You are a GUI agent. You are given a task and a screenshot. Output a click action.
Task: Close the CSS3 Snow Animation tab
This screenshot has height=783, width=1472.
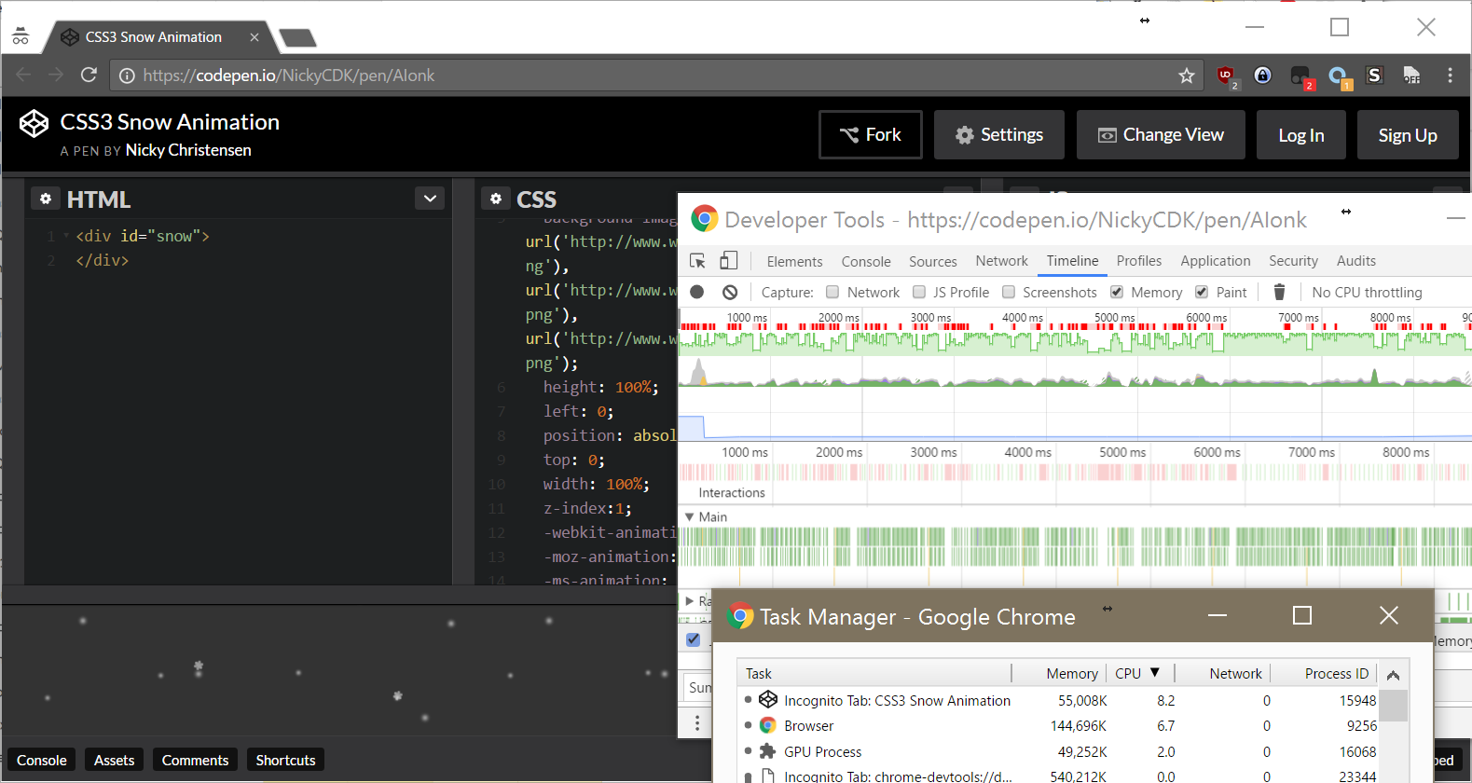(255, 37)
